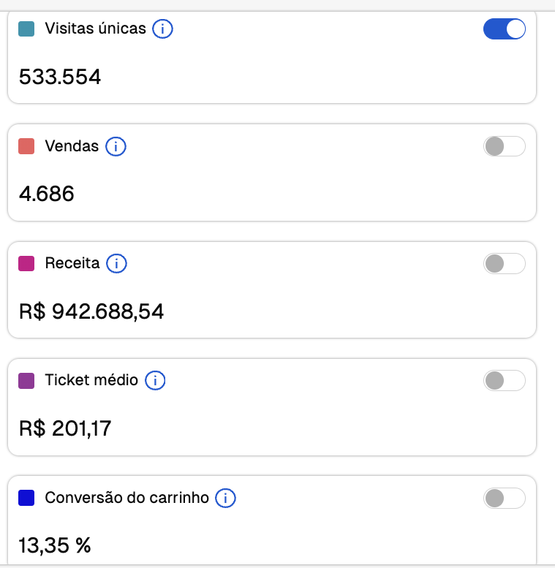
Task: Click the info icon next to Vendas
Action: click(x=116, y=146)
